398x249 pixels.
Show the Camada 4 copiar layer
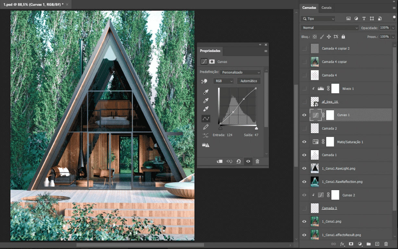click(x=304, y=62)
